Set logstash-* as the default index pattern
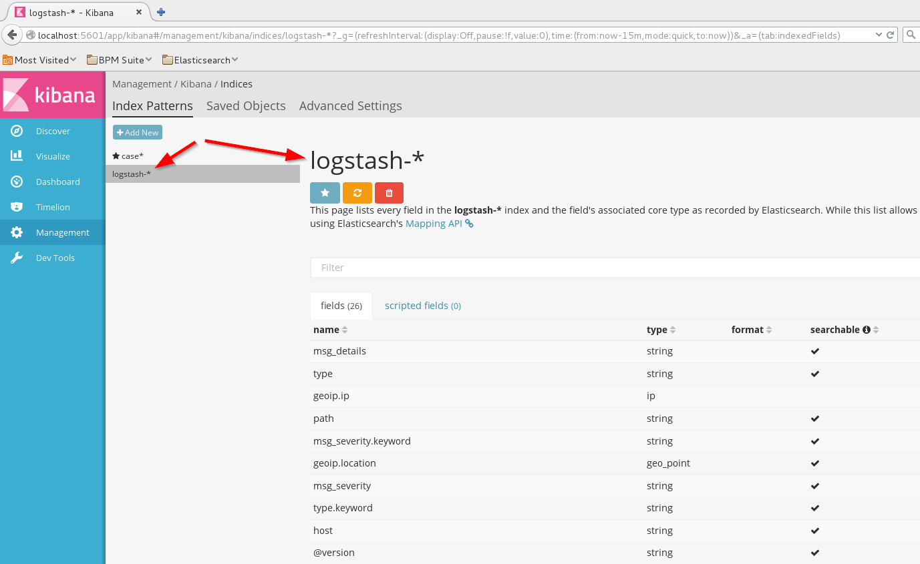Viewport: 920px width, 564px height. pos(325,192)
